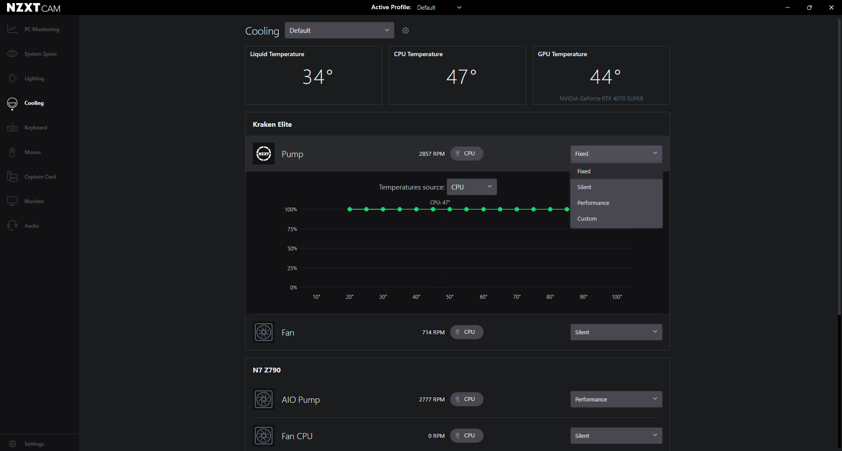Choose Custom in pump mode list
842x451 pixels.
pos(616,218)
